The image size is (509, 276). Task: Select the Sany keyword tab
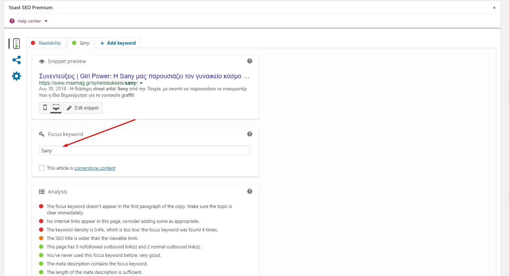click(x=81, y=43)
